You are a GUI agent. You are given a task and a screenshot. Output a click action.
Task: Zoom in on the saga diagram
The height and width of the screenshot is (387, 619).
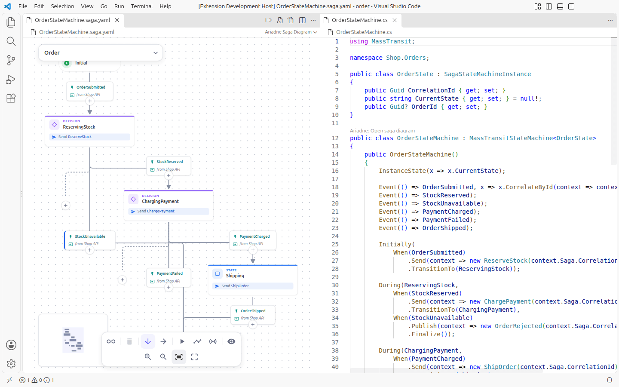pyautogui.click(x=148, y=357)
